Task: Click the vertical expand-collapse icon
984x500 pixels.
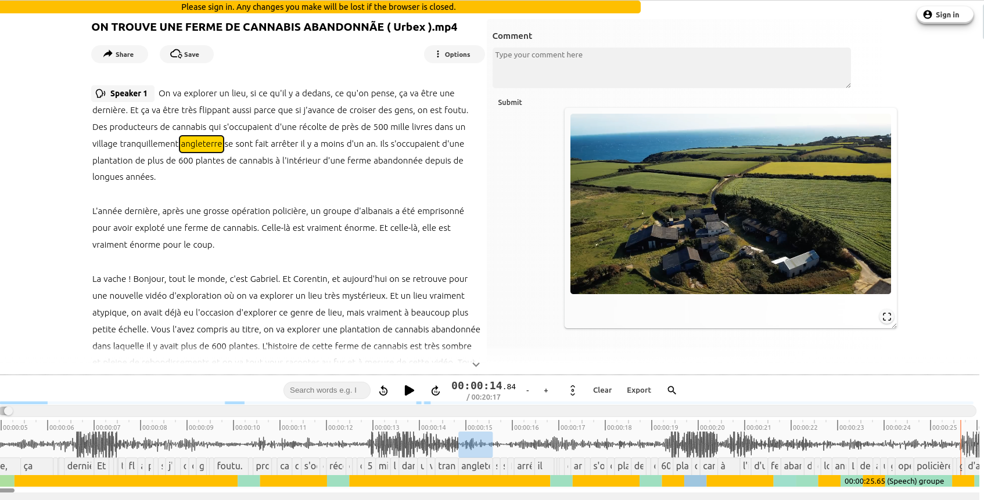Action: pos(572,390)
